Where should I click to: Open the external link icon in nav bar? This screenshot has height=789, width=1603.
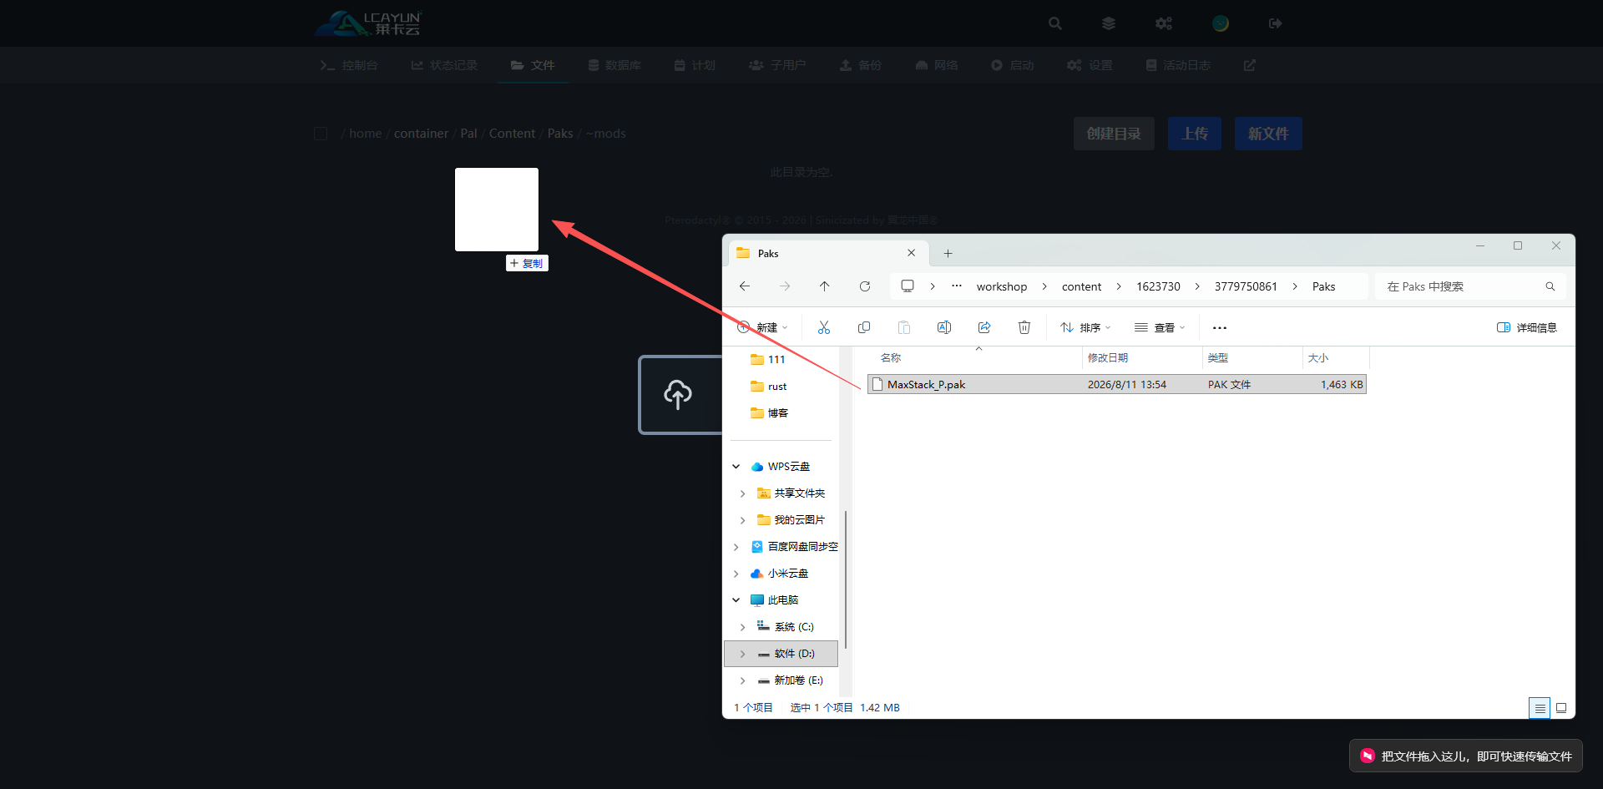pyautogui.click(x=1250, y=65)
